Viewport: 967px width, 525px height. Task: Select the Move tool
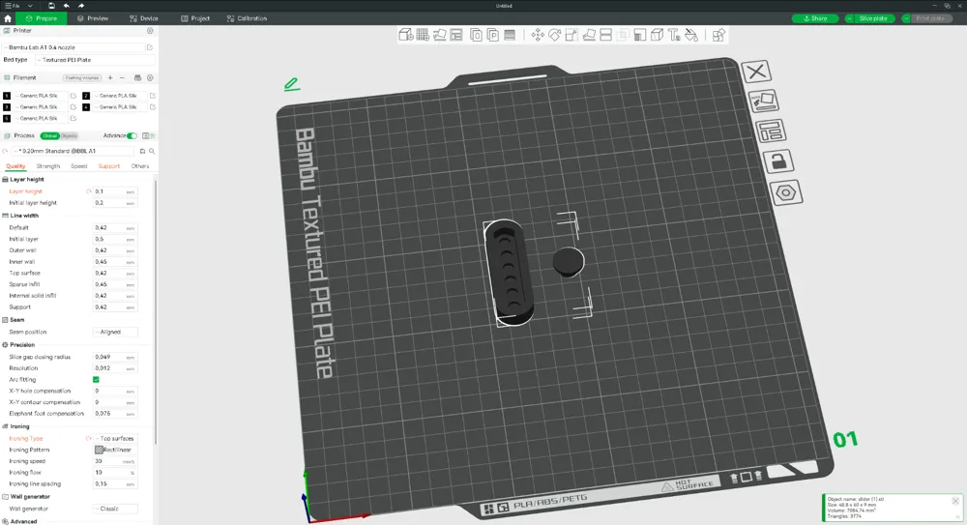point(538,35)
